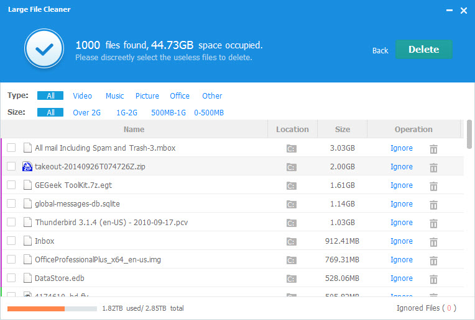
Task: Click C: location icon for takeout zip
Action: tap(292, 167)
